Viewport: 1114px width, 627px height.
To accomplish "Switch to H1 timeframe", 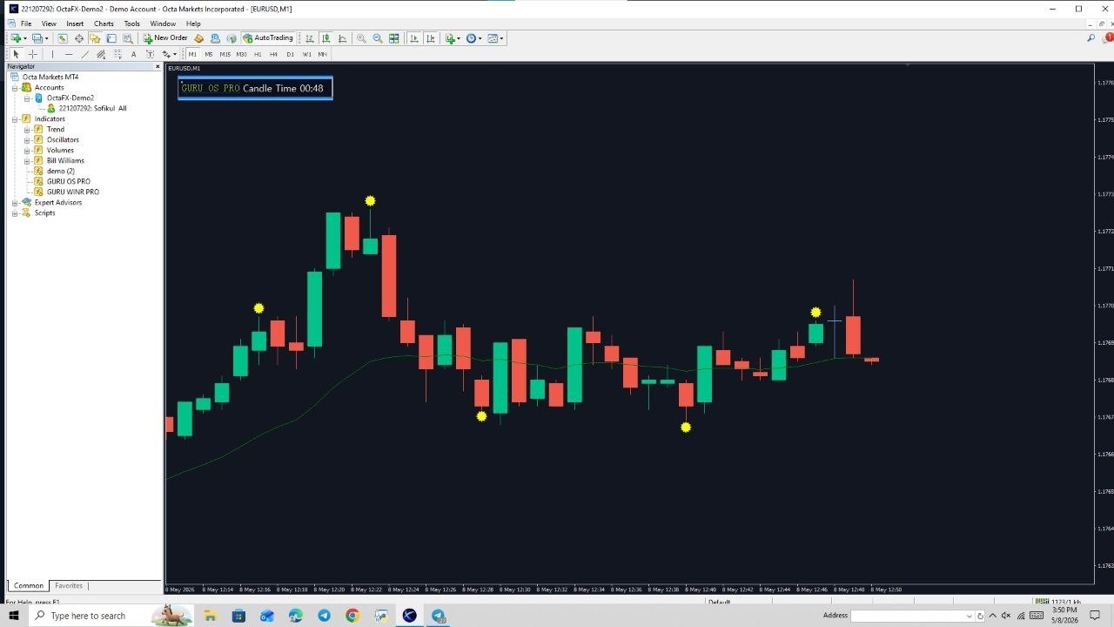I will pyautogui.click(x=258, y=54).
